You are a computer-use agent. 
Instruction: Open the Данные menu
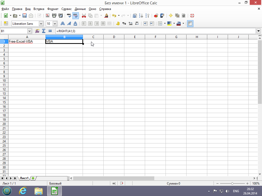80,9
